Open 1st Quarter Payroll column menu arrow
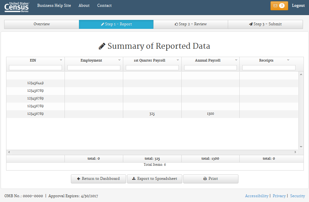Viewport: 309px width, 202px height. tap(178, 60)
